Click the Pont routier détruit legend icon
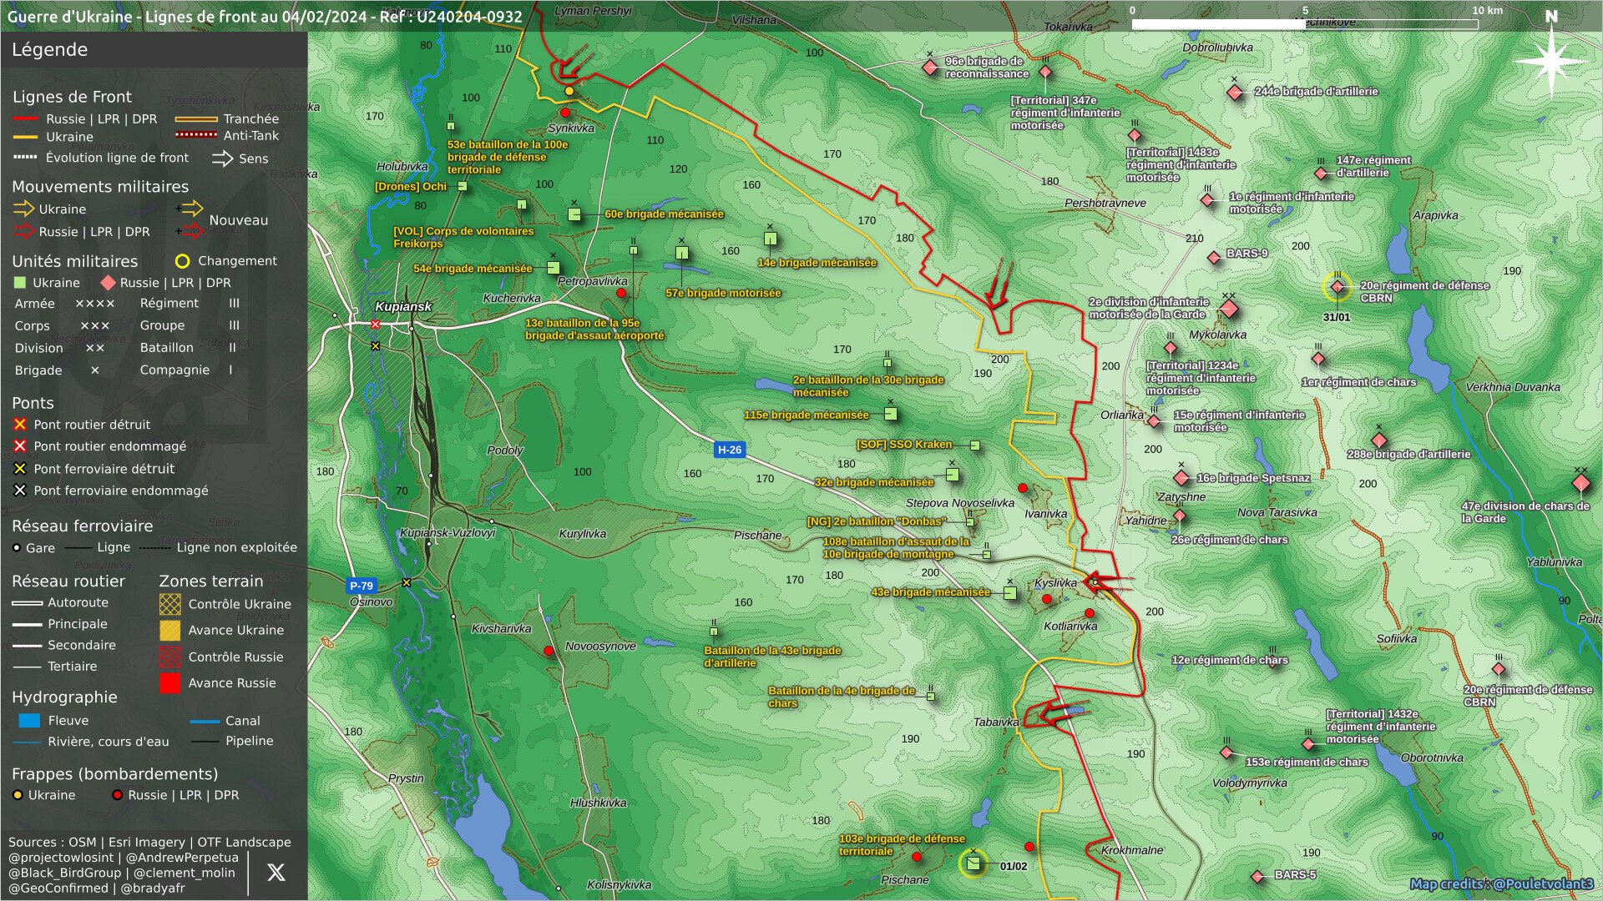This screenshot has height=901, width=1603. tap(20, 425)
